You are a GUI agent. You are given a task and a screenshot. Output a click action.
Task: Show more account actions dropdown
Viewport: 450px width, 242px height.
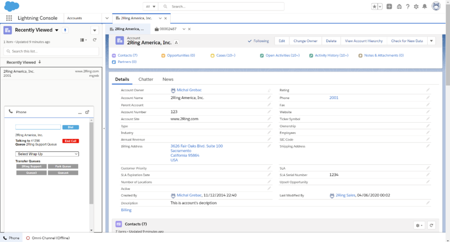click(432, 41)
